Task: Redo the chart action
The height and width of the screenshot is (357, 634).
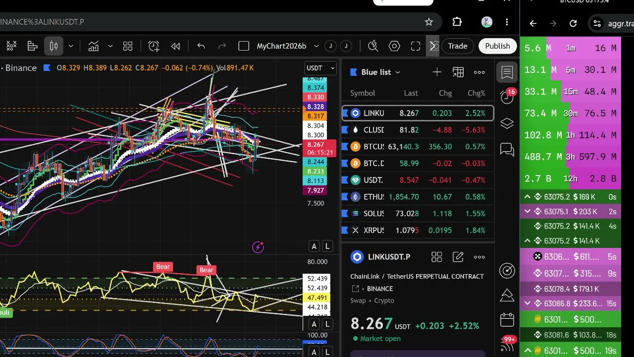Action: pos(222,46)
